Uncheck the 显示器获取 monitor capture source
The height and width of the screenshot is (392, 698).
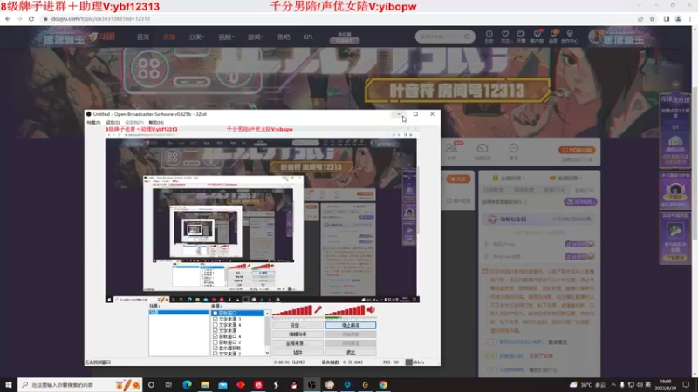pos(216,348)
